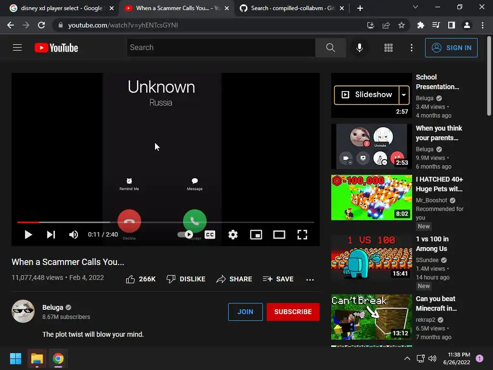Show hidden tray icons chevron
Image resolution: width=493 pixels, height=370 pixels.
coord(407,358)
